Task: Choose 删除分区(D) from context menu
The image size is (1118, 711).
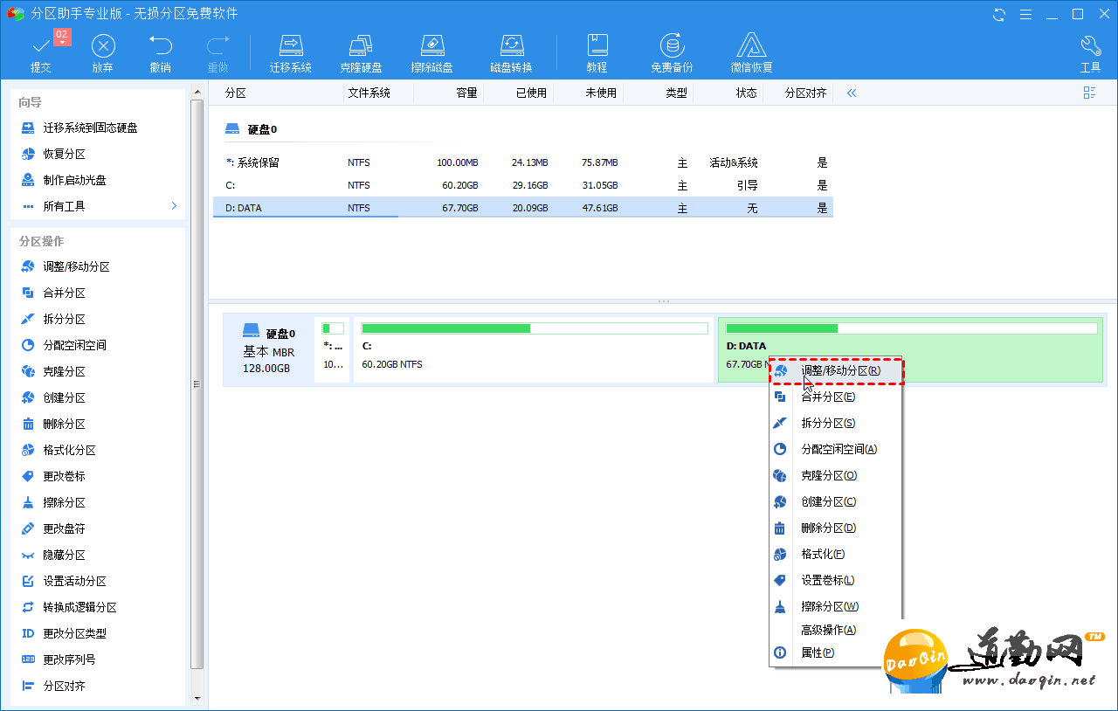Action: (x=836, y=528)
